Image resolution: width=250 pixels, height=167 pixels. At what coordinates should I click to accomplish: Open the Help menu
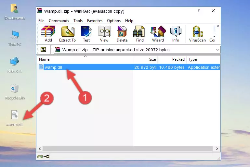[x=129, y=21]
